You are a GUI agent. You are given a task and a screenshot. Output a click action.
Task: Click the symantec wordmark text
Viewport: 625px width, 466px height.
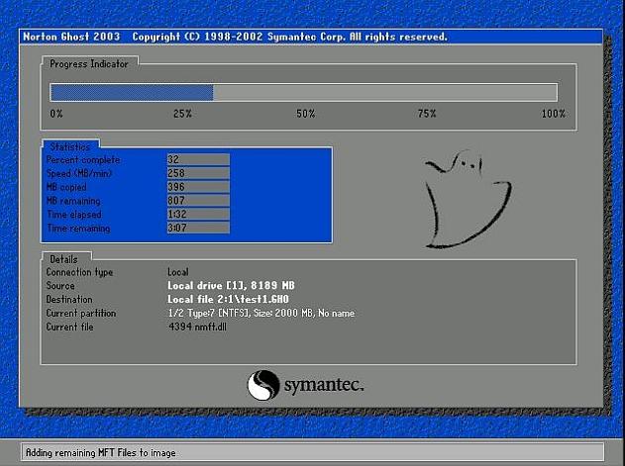(324, 386)
